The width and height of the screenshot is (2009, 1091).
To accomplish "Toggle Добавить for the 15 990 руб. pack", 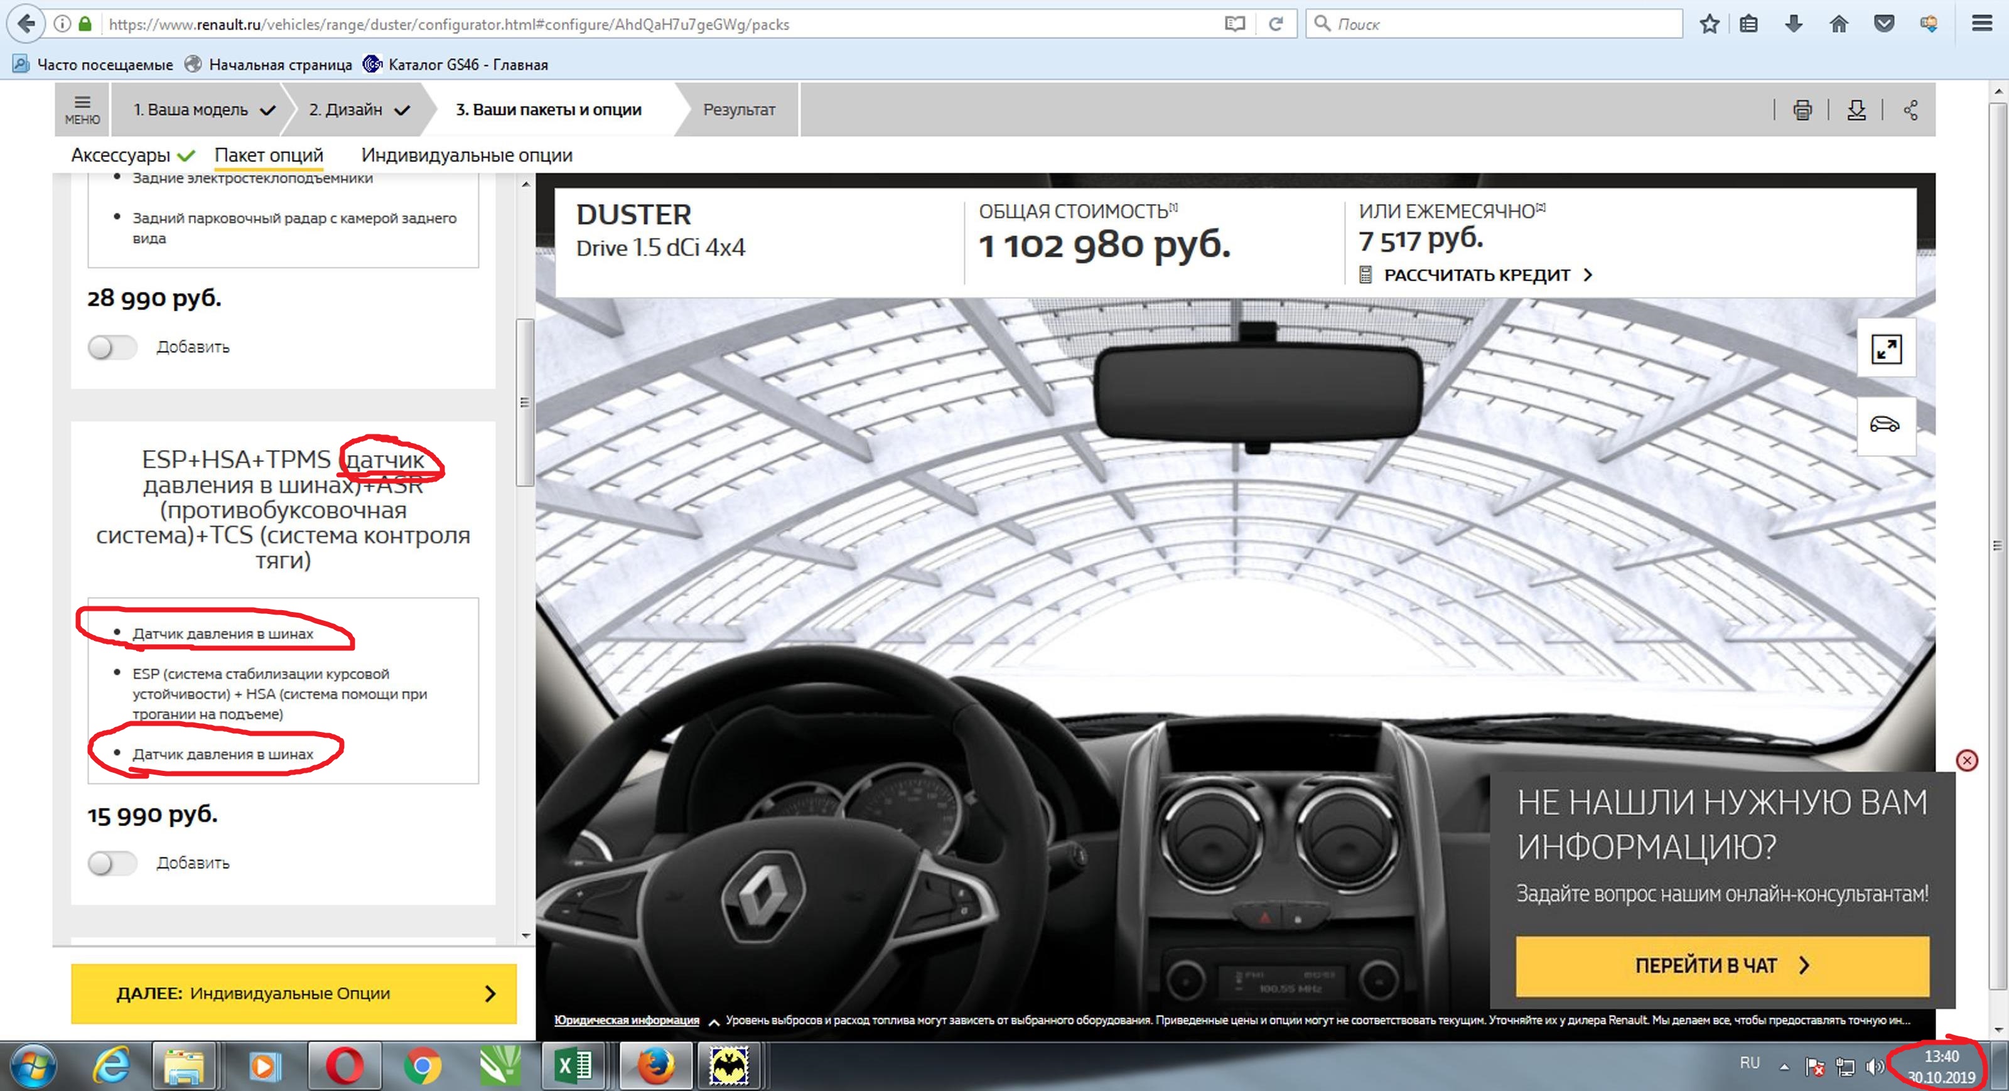I will [x=112, y=863].
